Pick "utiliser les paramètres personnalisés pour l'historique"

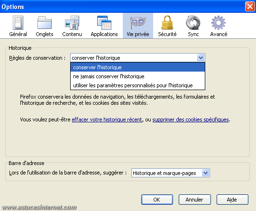click(137, 85)
